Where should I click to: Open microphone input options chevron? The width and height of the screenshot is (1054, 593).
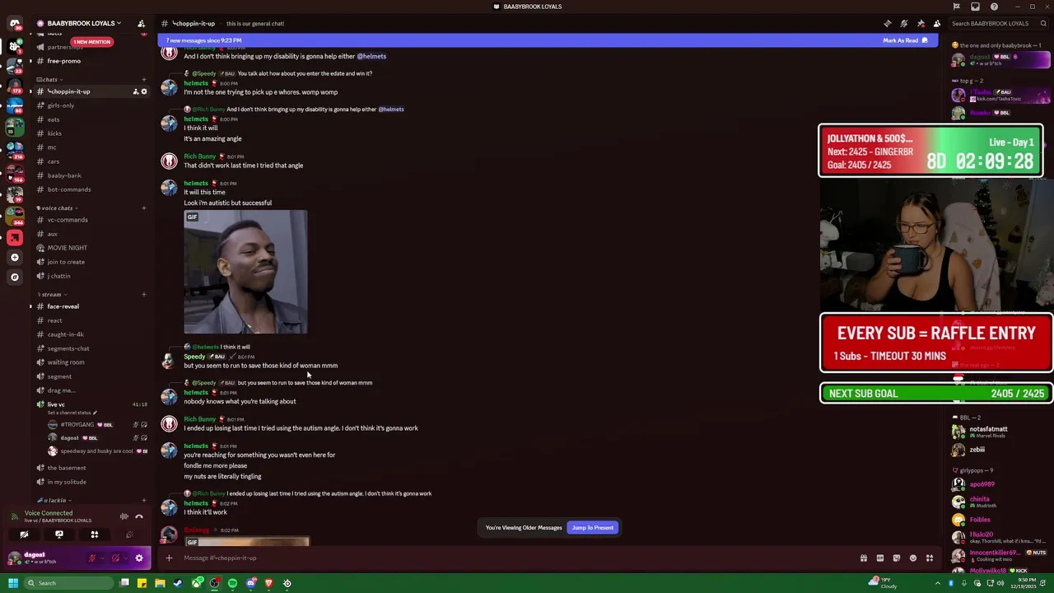[x=101, y=558]
